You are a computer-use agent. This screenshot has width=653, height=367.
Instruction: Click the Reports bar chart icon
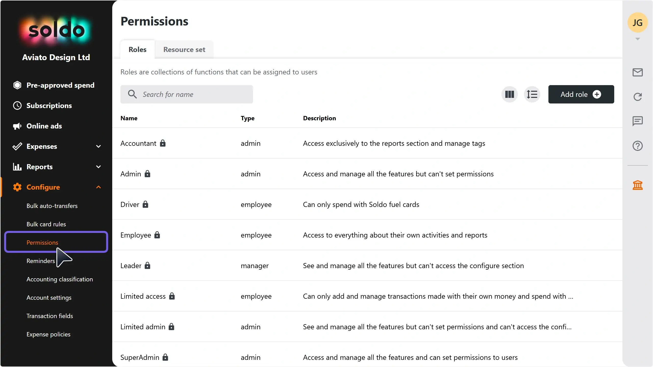point(17,167)
